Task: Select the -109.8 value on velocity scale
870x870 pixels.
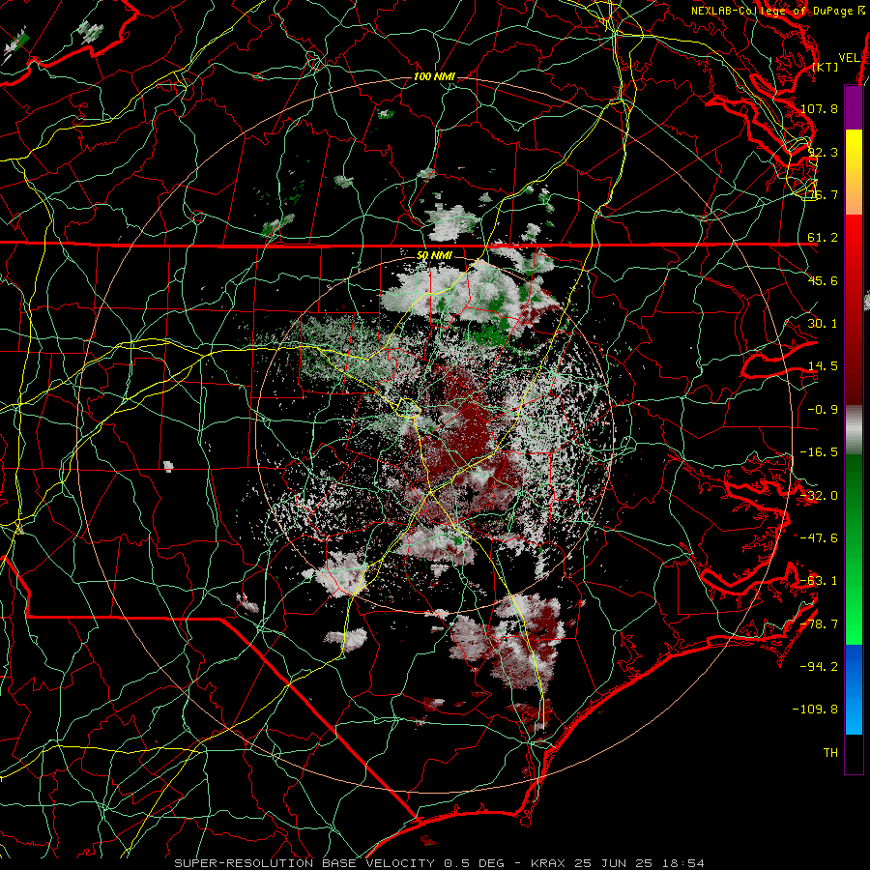Action: [815, 710]
